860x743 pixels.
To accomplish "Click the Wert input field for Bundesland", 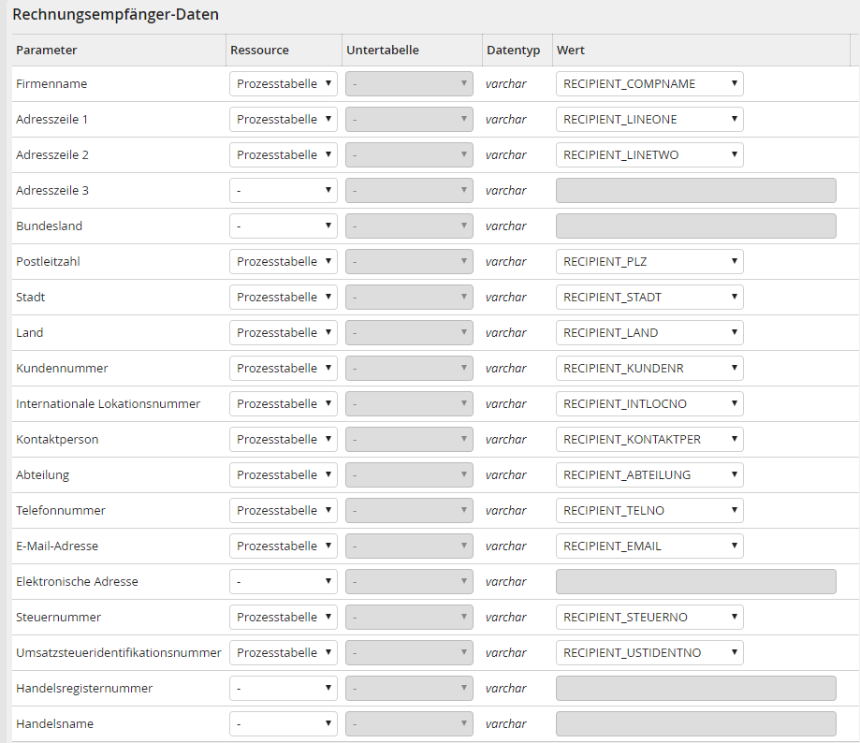I will point(695,226).
